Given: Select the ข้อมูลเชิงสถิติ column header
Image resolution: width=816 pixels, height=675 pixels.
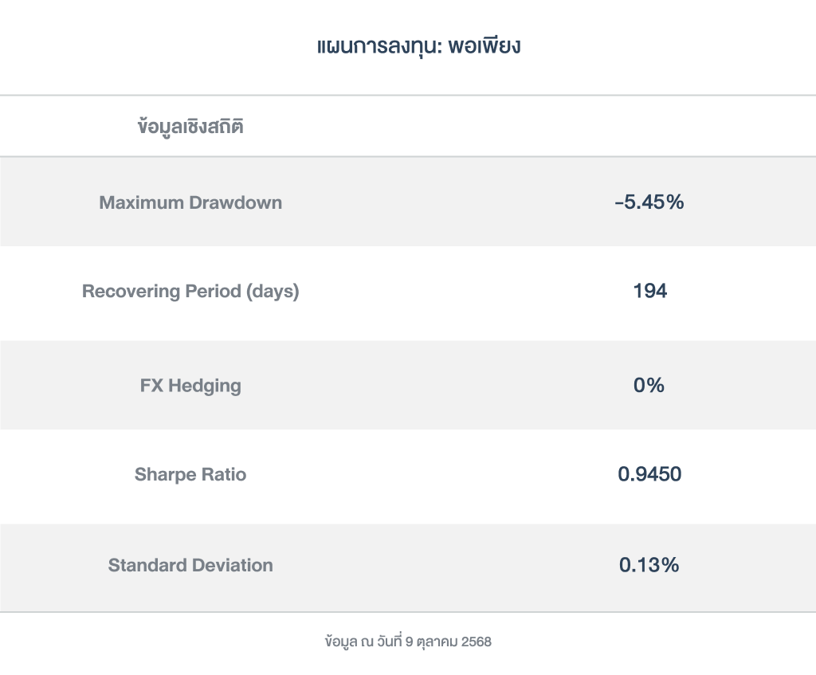Looking at the screenshot, I should (x=190, y=127).
